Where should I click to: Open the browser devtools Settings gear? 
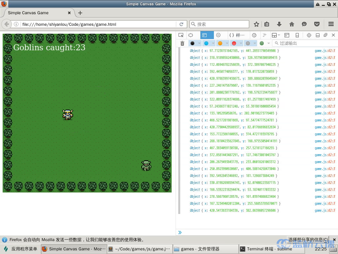[x=309, y=35]
